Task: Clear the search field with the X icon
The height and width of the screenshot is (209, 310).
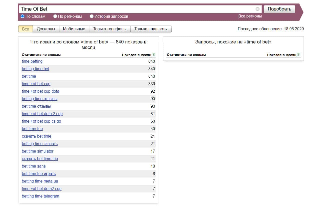Action: click(x=257, y=9)
